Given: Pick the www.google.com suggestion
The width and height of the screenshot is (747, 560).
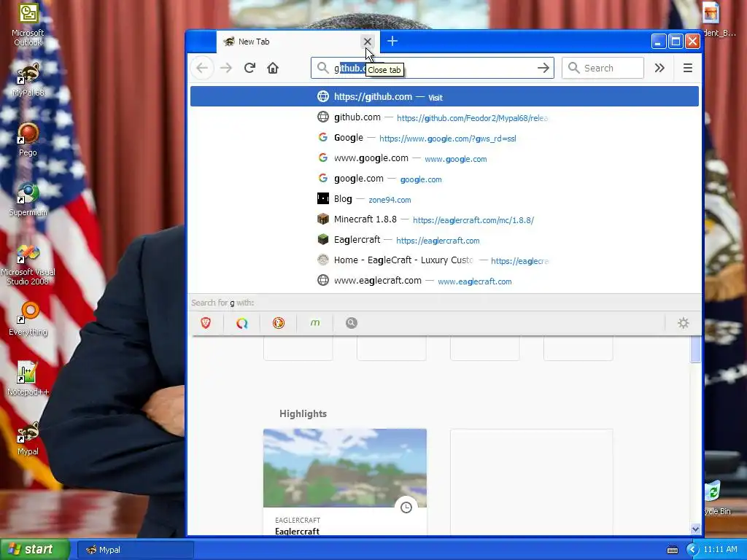Looking at the screenshot, I should [444, 158].
